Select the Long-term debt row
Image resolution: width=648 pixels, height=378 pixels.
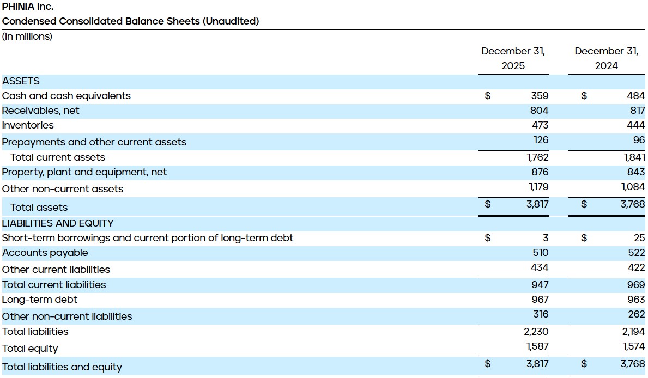(x=40, y=300)
